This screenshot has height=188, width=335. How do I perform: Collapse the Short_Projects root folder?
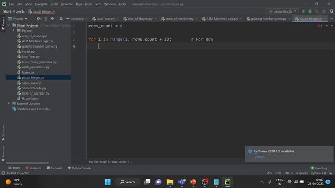point(9,25)
